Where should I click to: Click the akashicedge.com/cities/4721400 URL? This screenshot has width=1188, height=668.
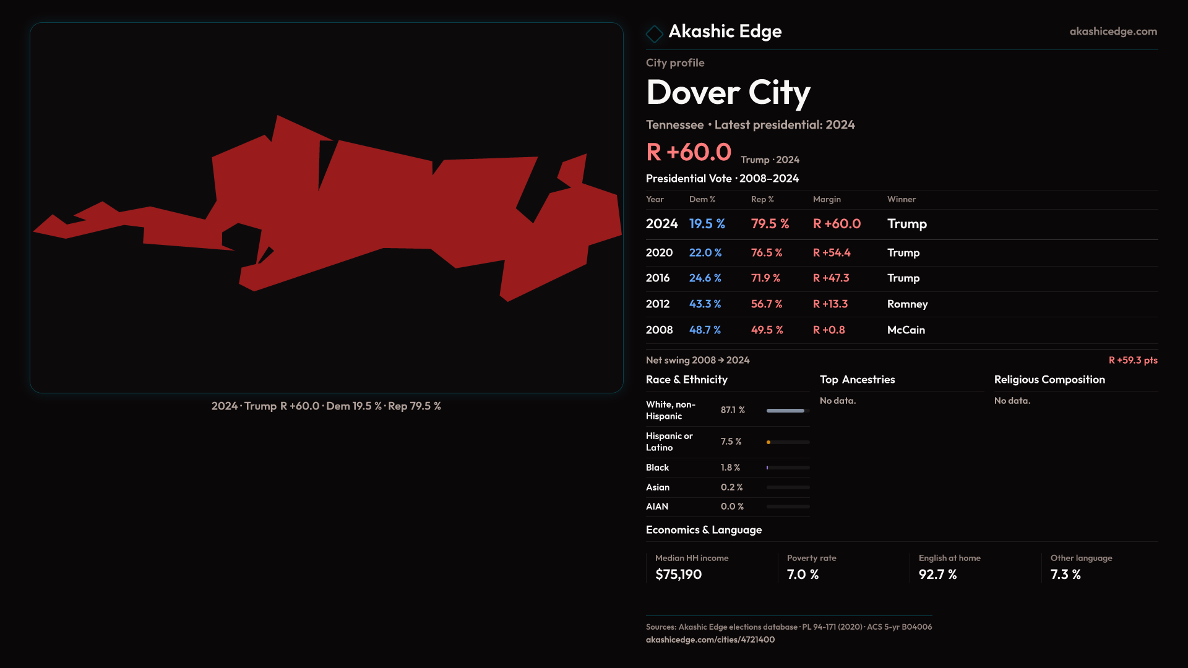710,640
